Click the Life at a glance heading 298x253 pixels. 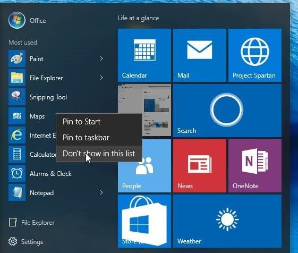click(138, 18)
